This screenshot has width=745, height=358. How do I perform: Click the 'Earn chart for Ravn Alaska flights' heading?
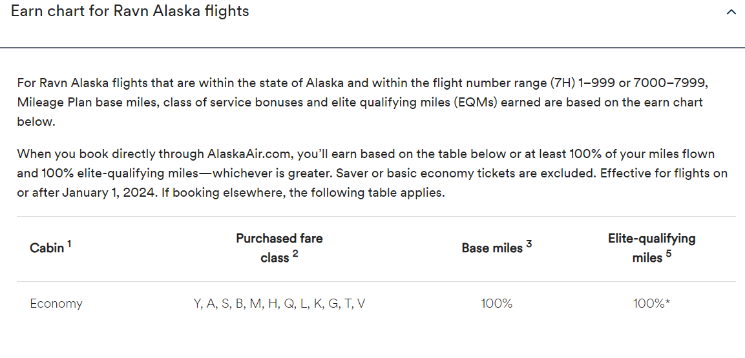[x=130, y=12]
